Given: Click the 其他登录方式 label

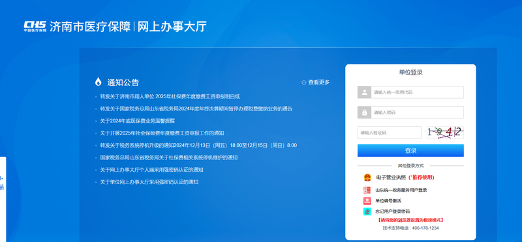Looking at the screenshot, I should pyautogui.click(x=411, y=166).
